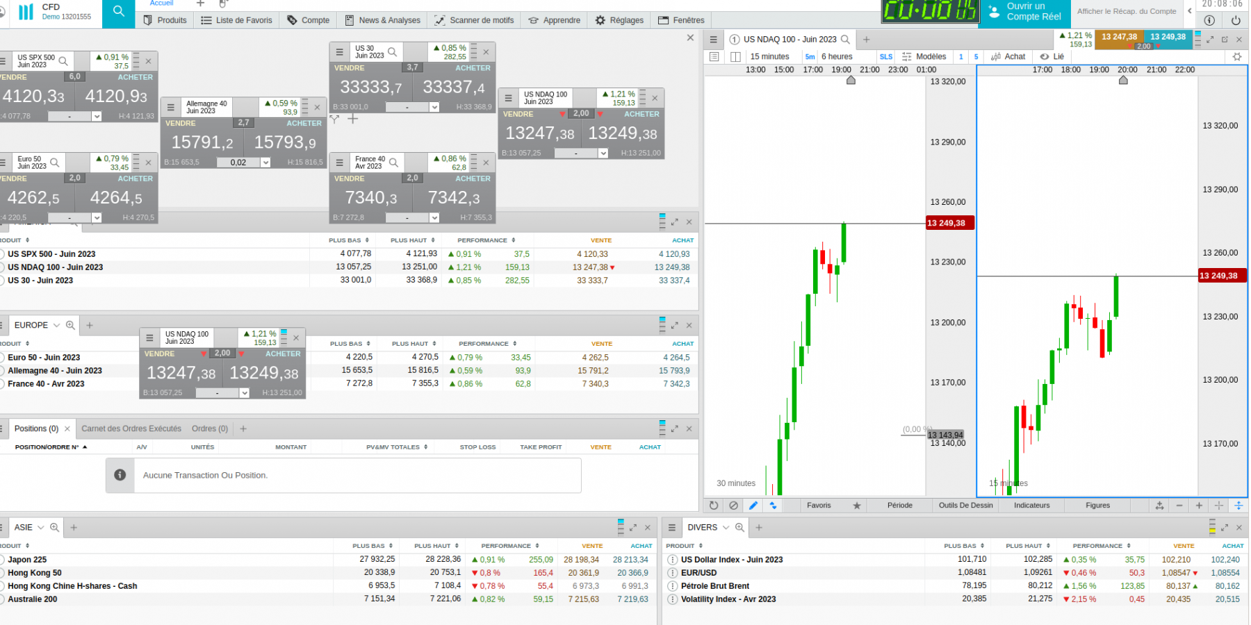Switch to Carnet des Ordres Exécutés tab
1251x625 pixels.
131,429
